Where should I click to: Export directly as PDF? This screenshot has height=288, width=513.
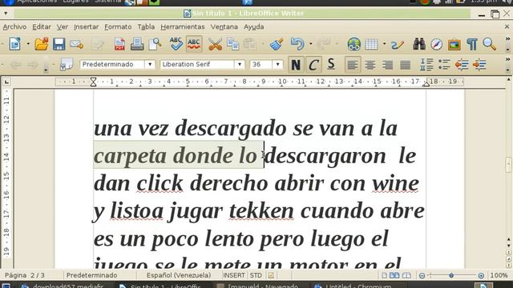[x=119, y=44]
